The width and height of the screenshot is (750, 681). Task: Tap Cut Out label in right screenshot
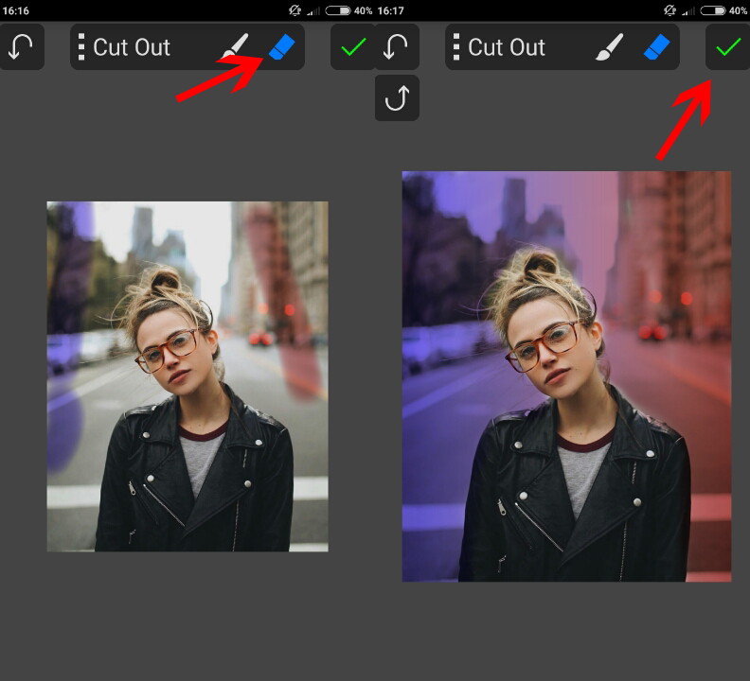click(x=507, y=47)
